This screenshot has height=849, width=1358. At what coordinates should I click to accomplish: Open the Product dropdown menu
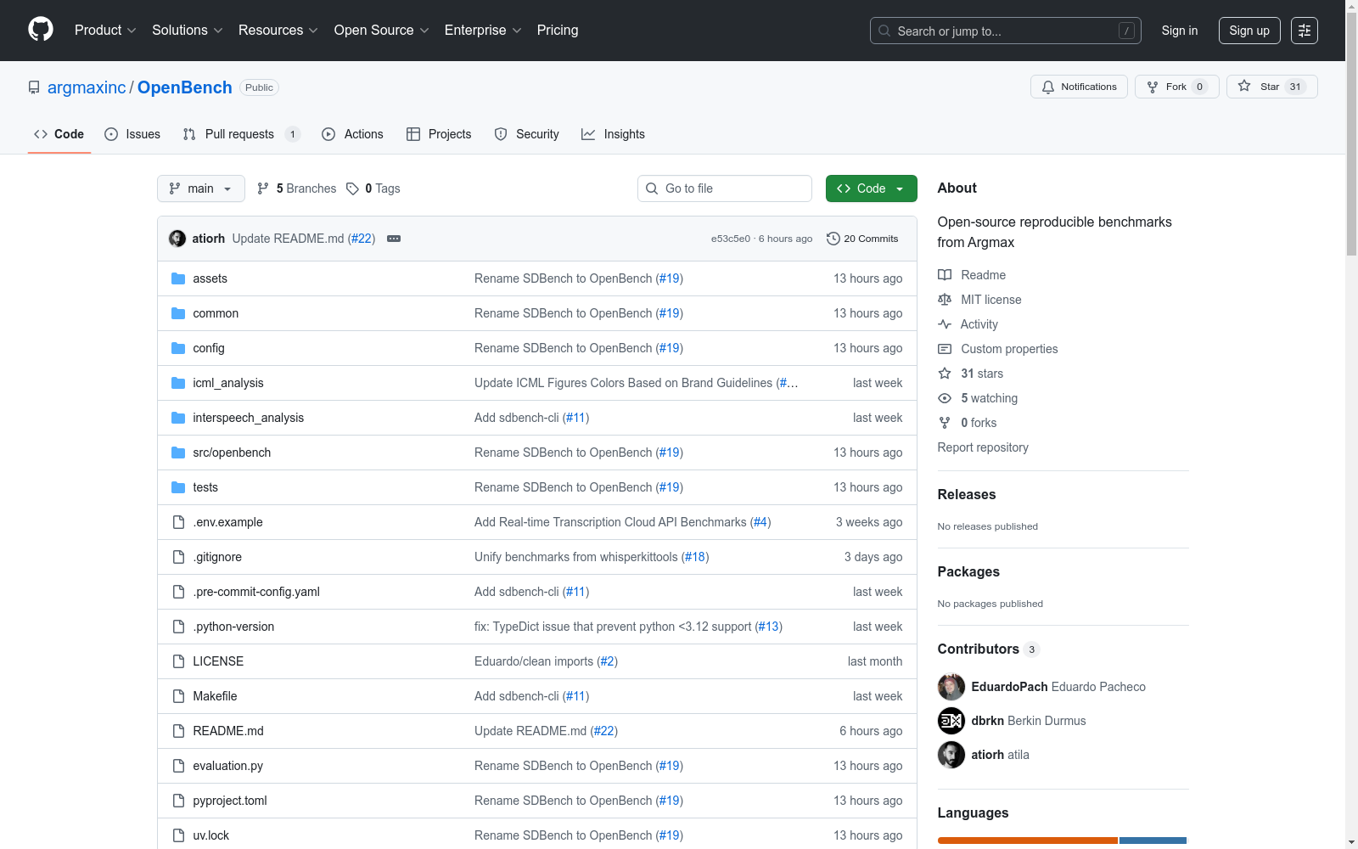point(105,31)
